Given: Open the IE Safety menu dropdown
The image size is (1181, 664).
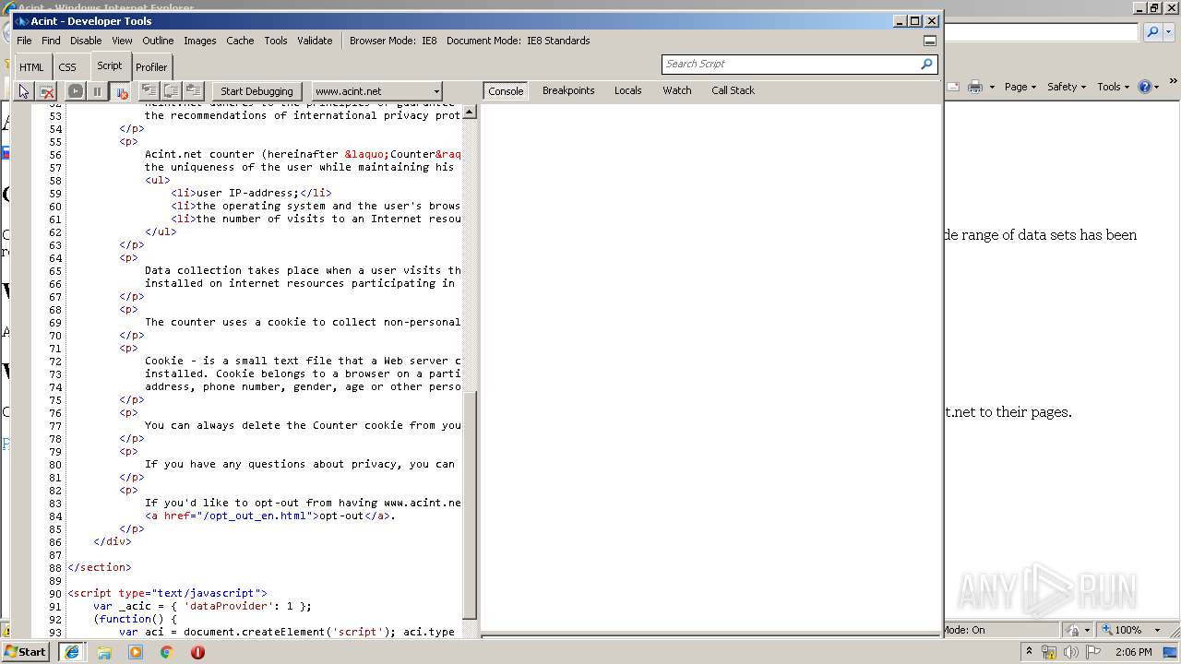Looking at the screenshot, I should tap(1067, 87).
